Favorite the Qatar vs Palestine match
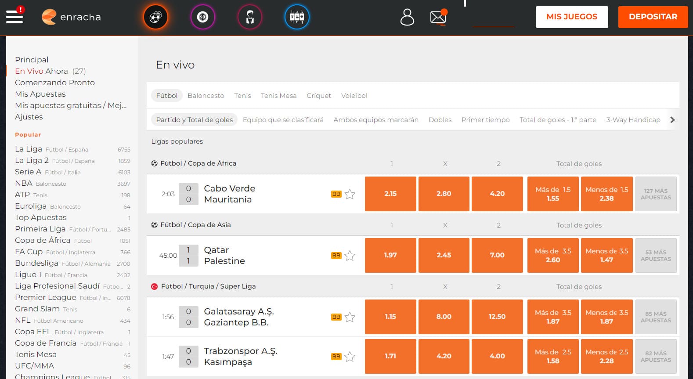 coord(350,256)
